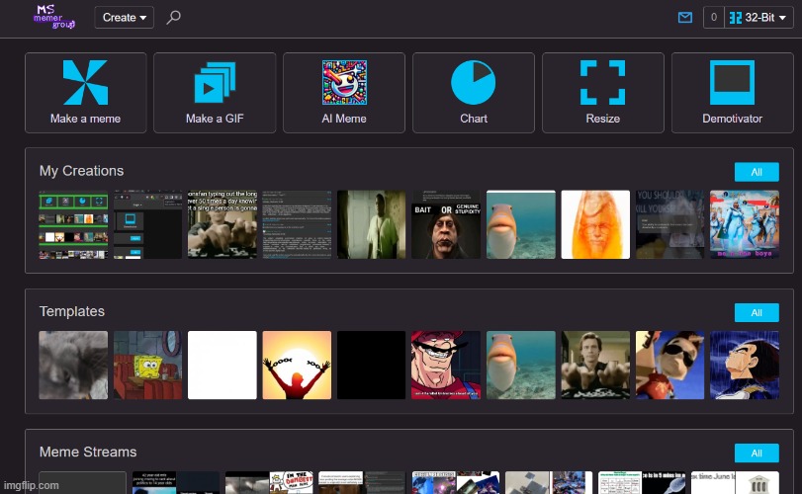
Task: Open the 'YOU SHOULD' dark creation thumbnail
Action: click(670, 225)
